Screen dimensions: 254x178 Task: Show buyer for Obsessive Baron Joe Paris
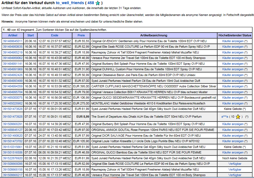[233, 75]
